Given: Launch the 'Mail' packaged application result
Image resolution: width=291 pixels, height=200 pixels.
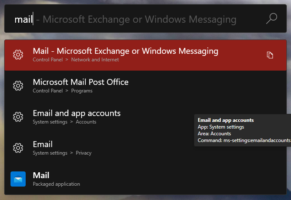Looking at the screenshot, I should 145,179.
